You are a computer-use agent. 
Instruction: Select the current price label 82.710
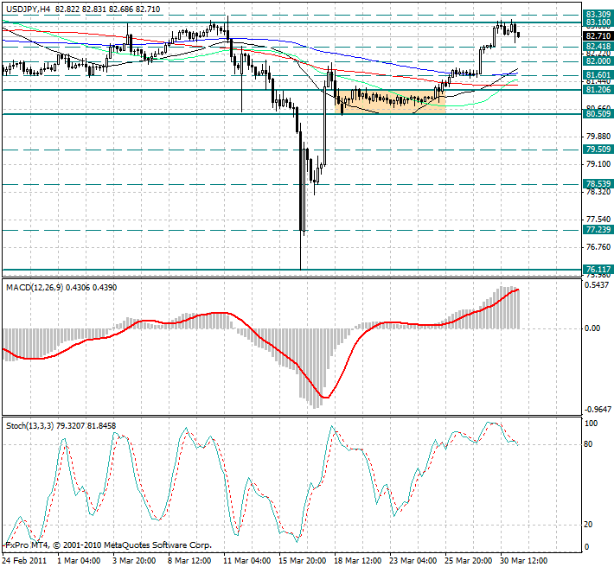pos(598,36)
